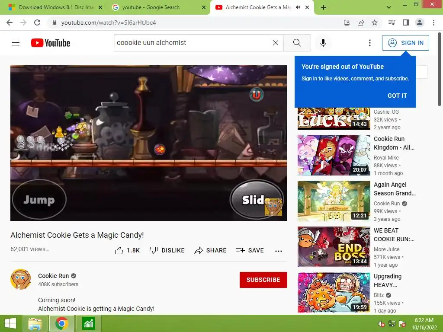
Task: Run search with magnifying glass button
Action: point(297,43)
